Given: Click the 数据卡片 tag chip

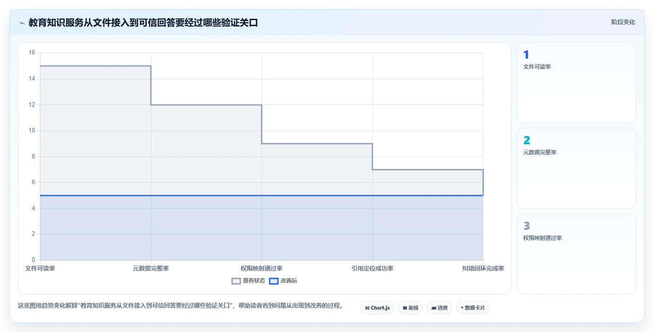Looking at the screenshot, I should (473, 308).
